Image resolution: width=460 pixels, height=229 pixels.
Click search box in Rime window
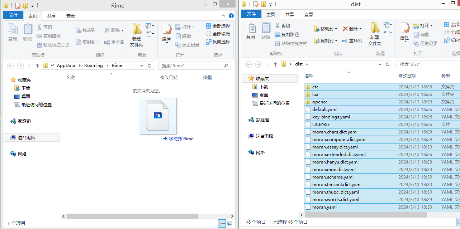[195, 65]
